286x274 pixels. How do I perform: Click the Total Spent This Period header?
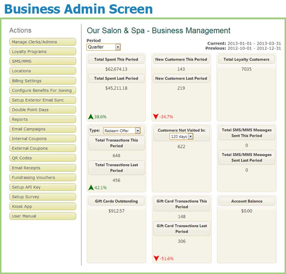tap(116, 60)
